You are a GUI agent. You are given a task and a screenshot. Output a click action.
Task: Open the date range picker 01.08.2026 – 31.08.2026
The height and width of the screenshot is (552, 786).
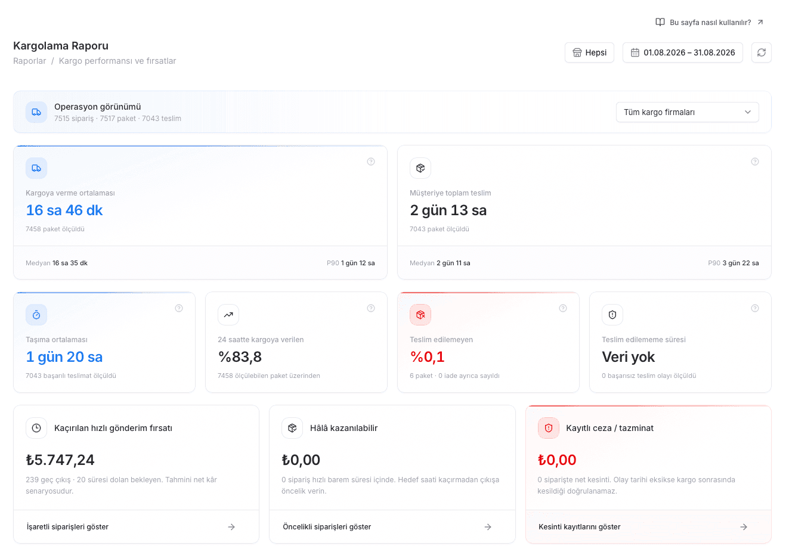(683, 52)
